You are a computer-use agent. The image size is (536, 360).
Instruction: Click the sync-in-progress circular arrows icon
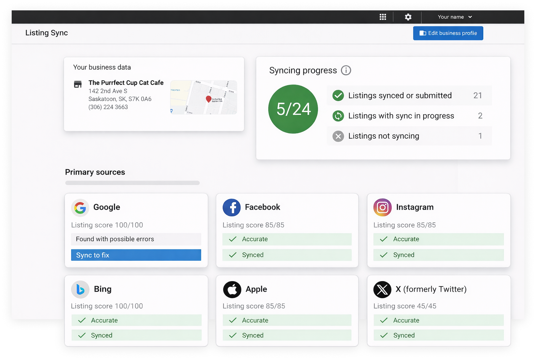(338, 116)
